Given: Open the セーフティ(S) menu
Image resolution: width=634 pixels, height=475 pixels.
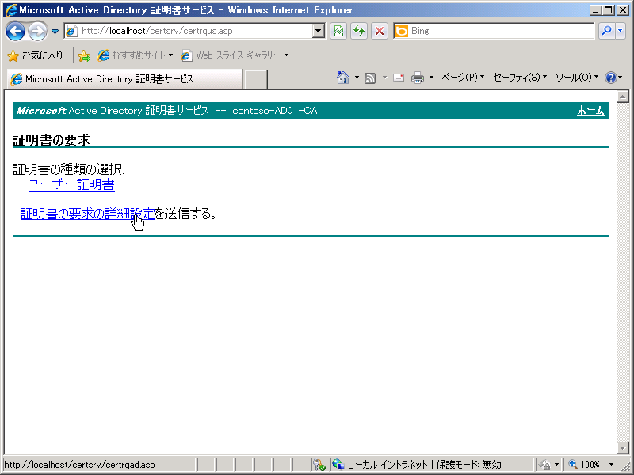Looking at the screenshot, I should tap(520, 77).
